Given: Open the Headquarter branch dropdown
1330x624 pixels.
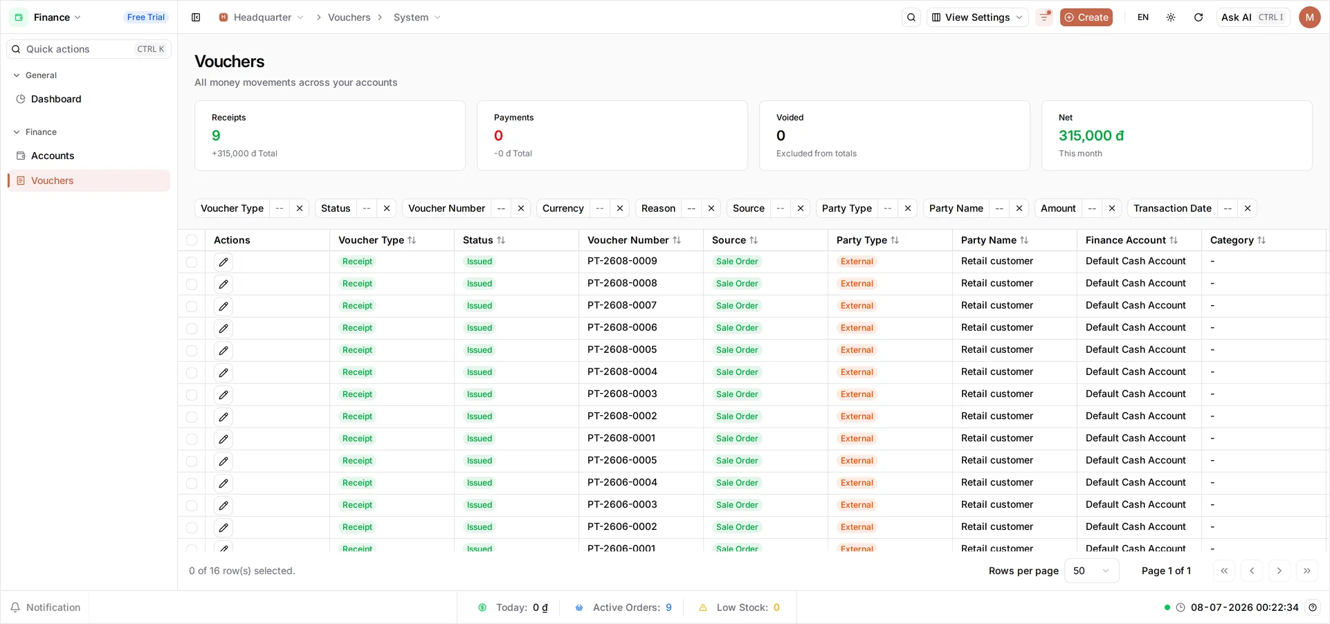Looking at the screenshot, I should tap(262, 17).
